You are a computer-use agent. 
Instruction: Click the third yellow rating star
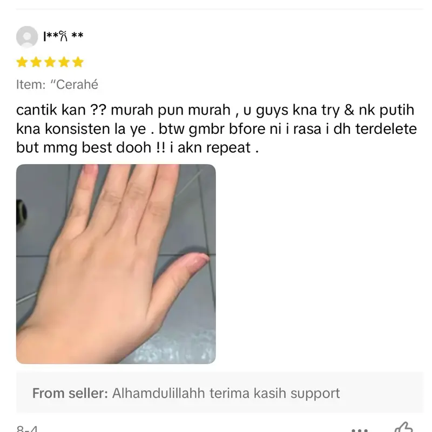[50, 62]
